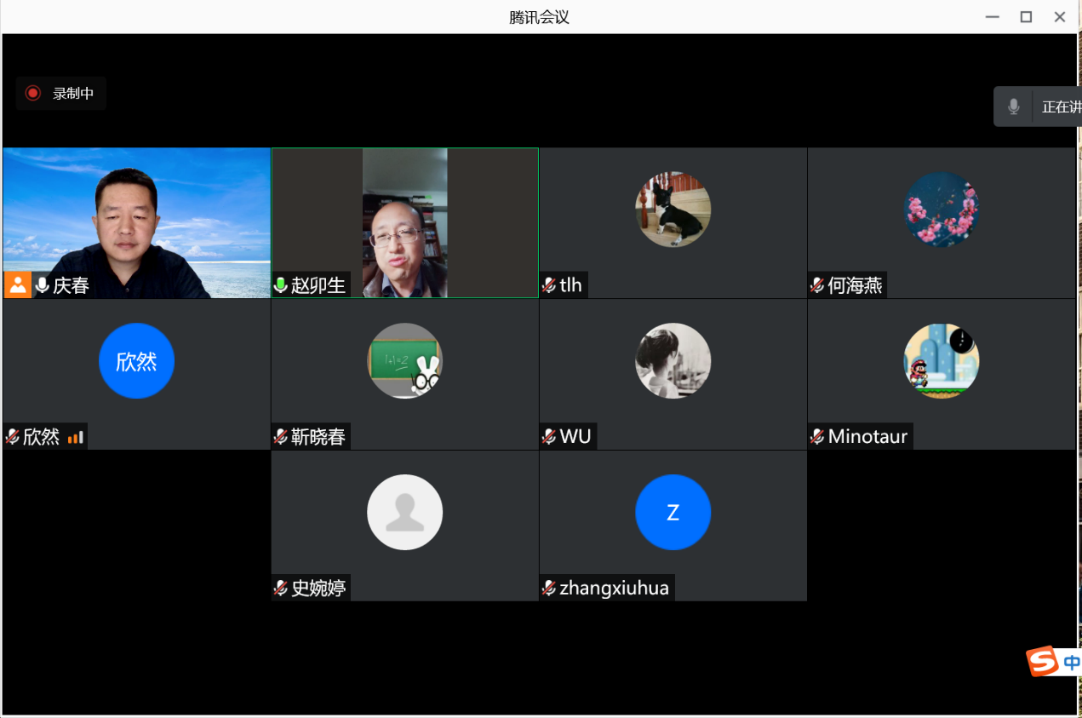Maximize the 腾讯会议 window
The image size is (1082, 718).
(1026, 17)
